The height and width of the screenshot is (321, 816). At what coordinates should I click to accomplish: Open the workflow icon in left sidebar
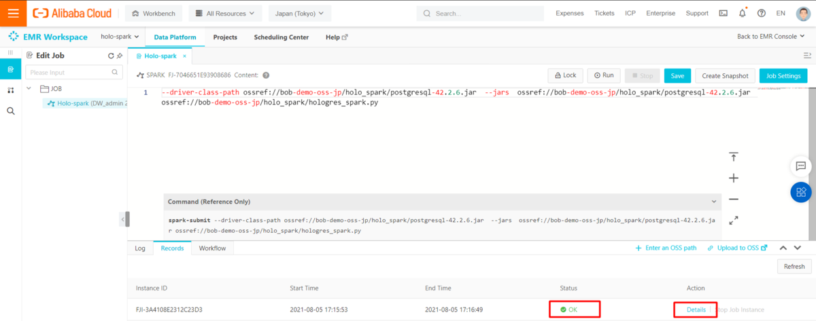(10, 90)
